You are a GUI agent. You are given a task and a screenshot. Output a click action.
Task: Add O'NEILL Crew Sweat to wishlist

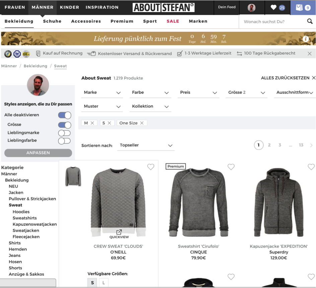[x=151, y=167]
